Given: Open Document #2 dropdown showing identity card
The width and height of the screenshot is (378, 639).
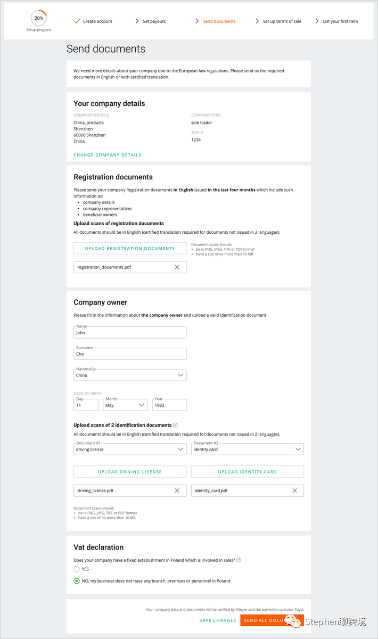Looking at the screenshot, I should [x=248, y=449].
